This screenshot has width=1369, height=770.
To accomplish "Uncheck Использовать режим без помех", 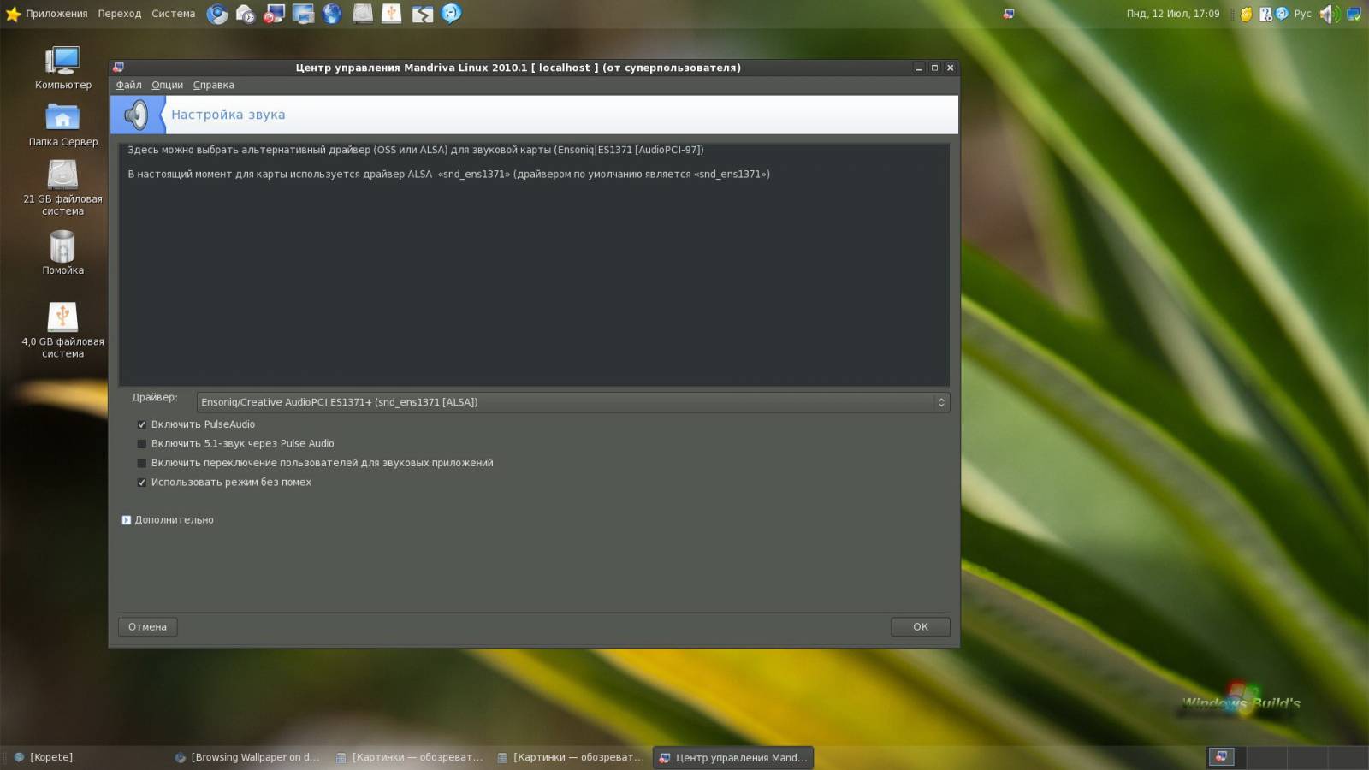I will pos(142,483).
